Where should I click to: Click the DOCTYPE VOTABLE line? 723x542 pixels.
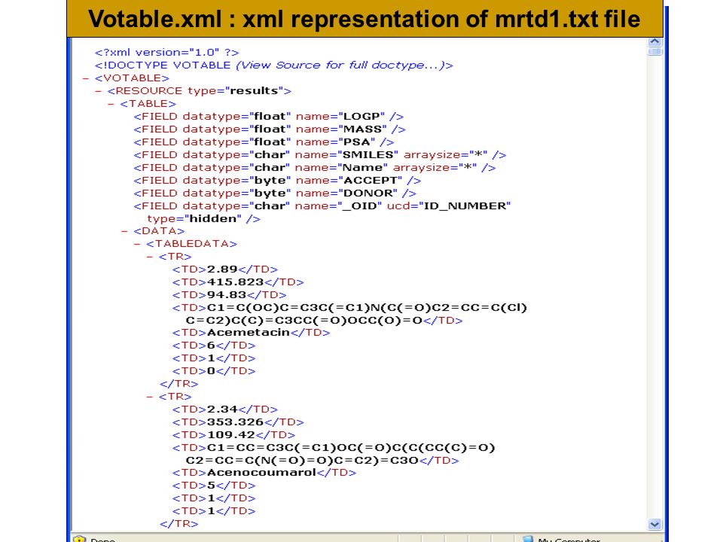[274, 65]
